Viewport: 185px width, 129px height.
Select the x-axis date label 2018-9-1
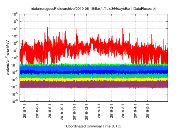(x=50, y=111)
